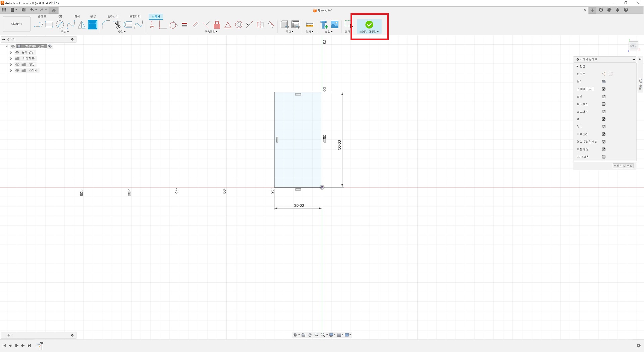Toggle the 프로파일 checkbox

(604, 112)
